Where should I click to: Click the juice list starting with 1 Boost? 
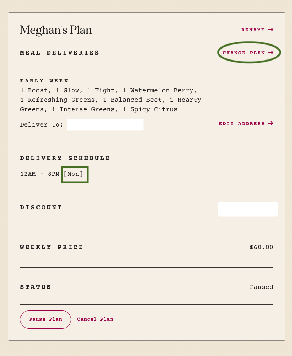(x=111, y=100)
